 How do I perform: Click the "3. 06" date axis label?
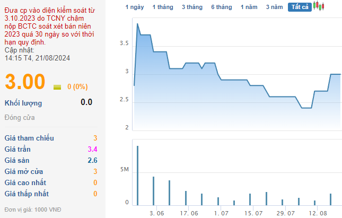[157, 213]
